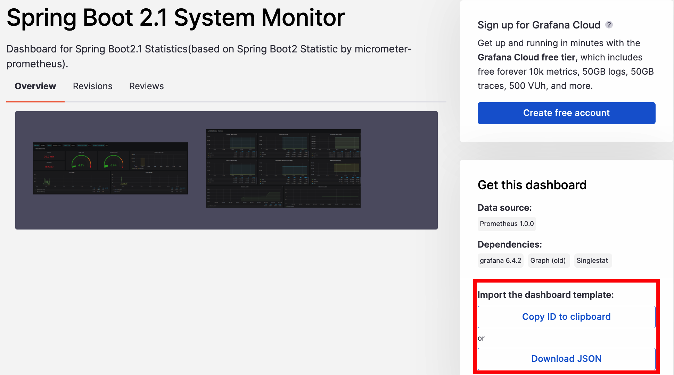The height and width of the screenshot is (375, 674).
Task: Copy dashboard ID to clipboard
Action: pyautogui.click(x=566, y=317)
